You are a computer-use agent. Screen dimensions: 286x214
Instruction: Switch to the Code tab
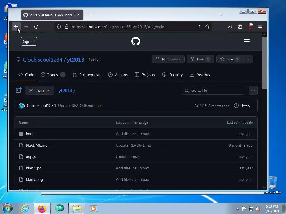click(26, 75)
